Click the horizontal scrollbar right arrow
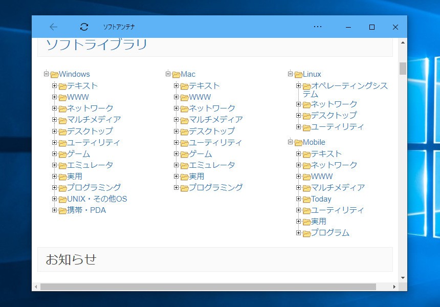Screen dimensions: 440x307 click(x=394, y=287)
